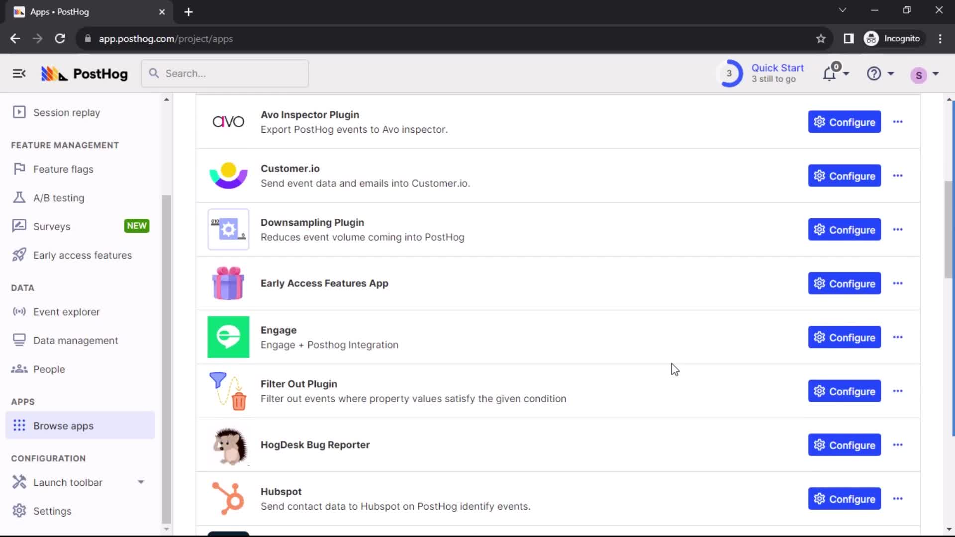This screenshot has width=955, height=537.
Task: Click the HogDesk Bug Reporter hedgehog icon
Action: pyautogui.click(x=228, y=445)
